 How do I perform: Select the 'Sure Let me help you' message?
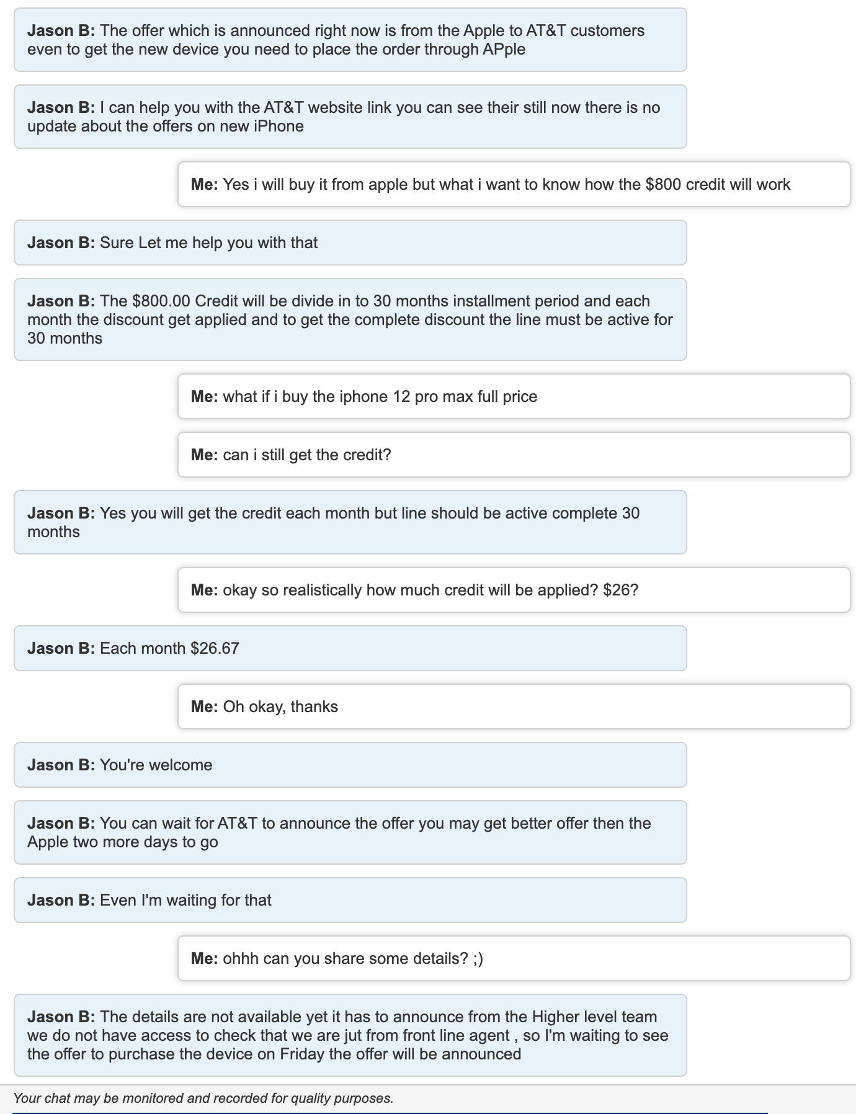tap(350, 243)
